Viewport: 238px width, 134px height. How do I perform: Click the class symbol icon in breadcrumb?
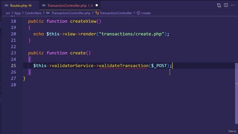(x=97, y=13)
